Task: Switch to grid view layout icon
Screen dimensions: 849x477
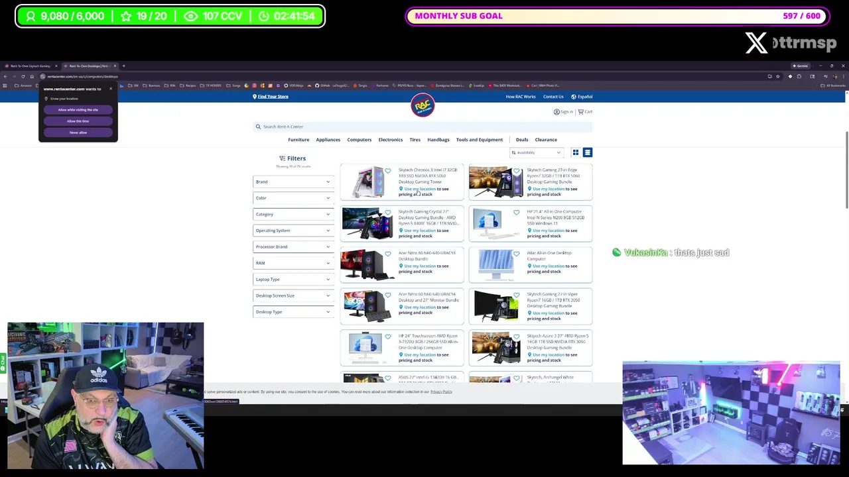Action: (576, 152)
